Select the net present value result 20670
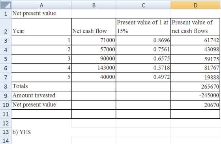The height and width of the screenshot is (144, 221). click(195, 105)
